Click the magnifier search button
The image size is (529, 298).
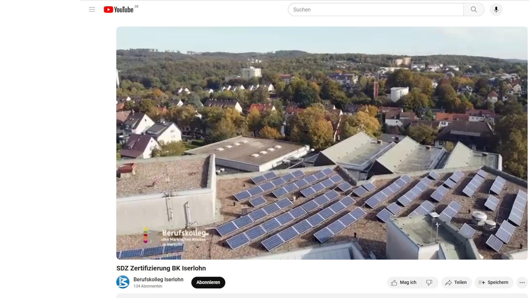[x=474, y=10]
